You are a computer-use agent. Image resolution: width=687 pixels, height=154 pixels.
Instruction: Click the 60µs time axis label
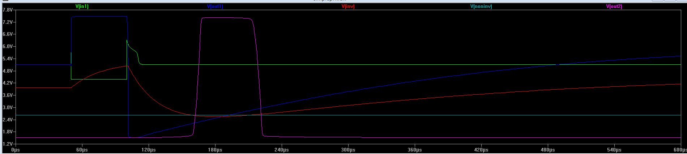(x=82, y=150)
